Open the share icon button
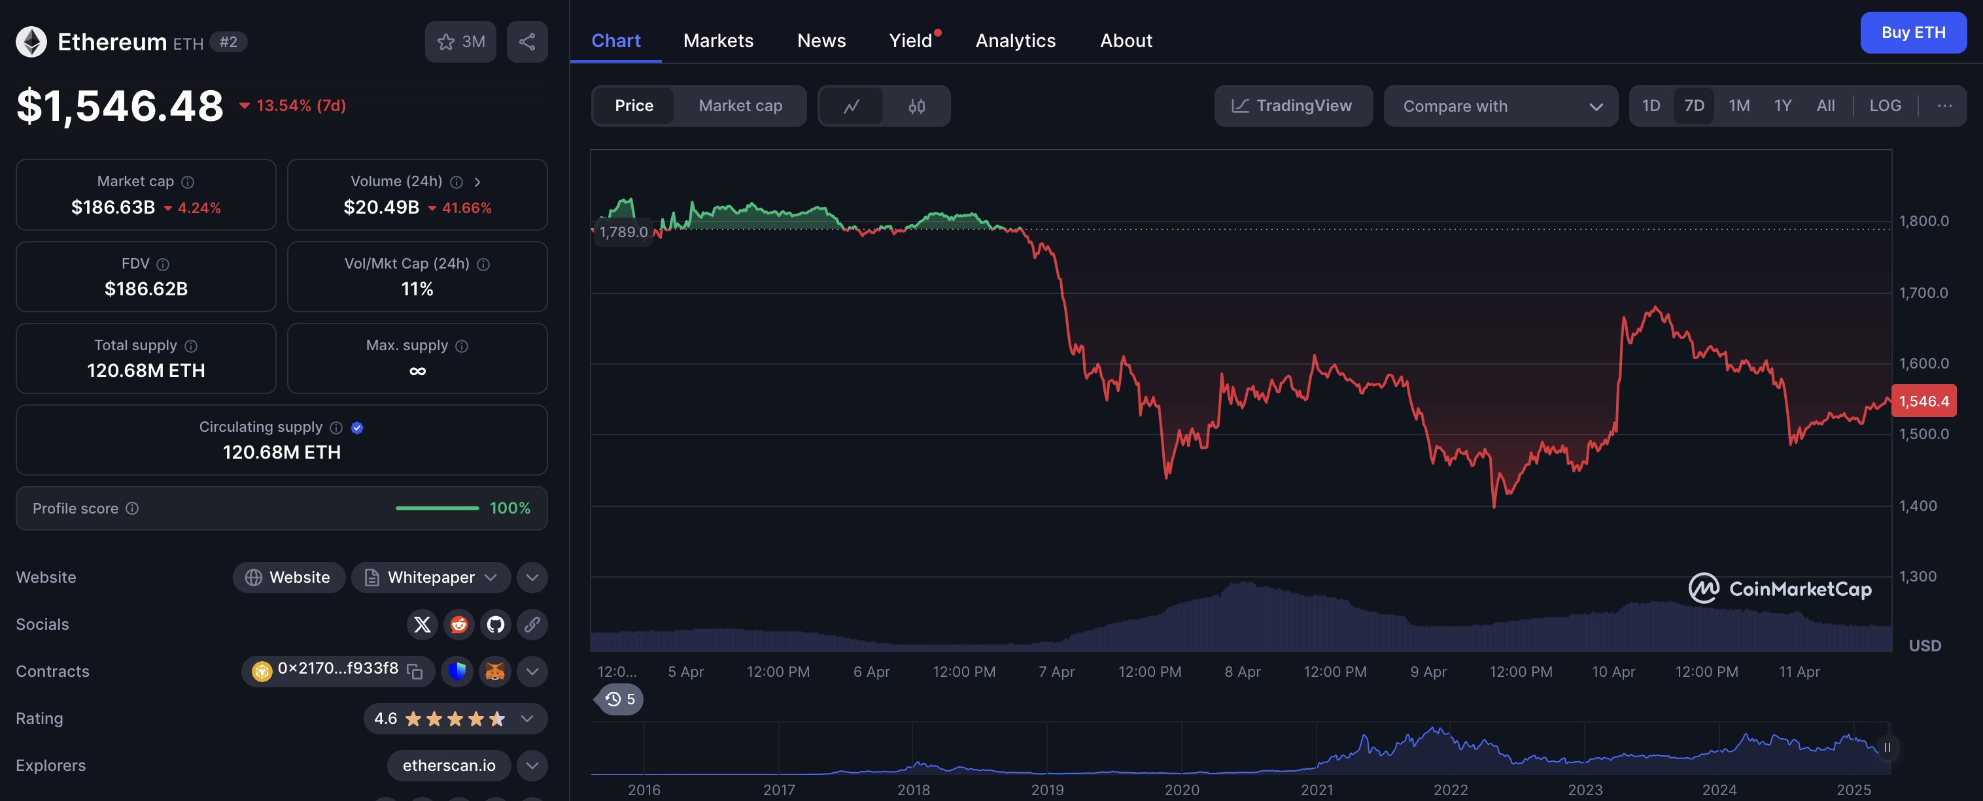Screen dimensions: 1983x801 527,42
